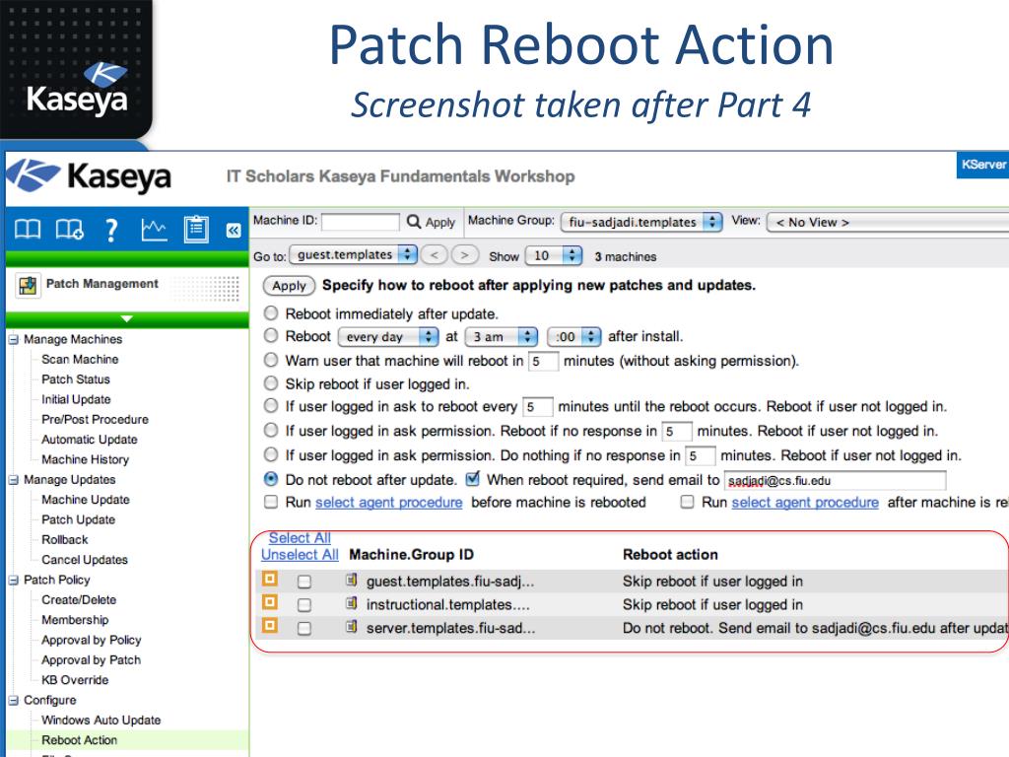The image size is (1009, 757).
Task: Open Initial Update in navigation tree
Action: coord(76,399)
